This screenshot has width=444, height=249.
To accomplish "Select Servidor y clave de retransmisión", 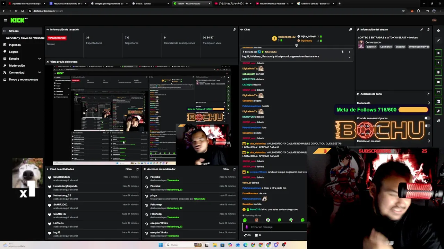I will pyautogui.click(x=25, y=38).
